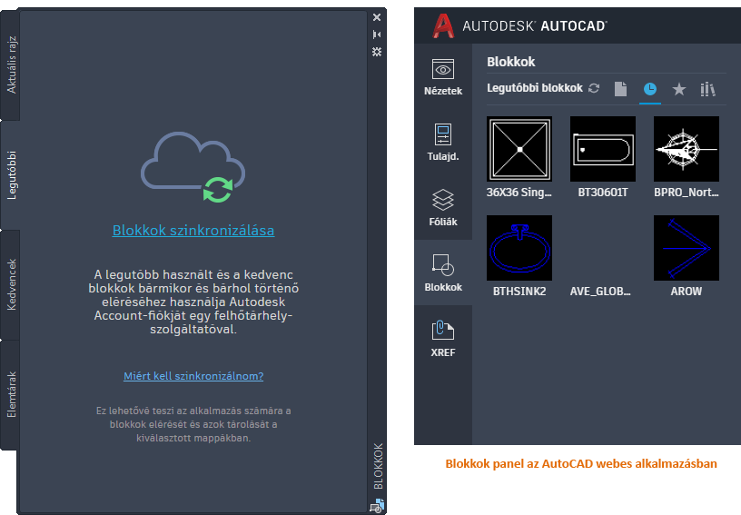Click the Legutóbbi blokkok label

535,88
